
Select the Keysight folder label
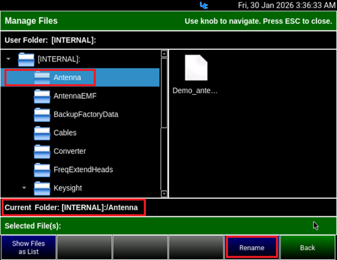(68, 188)
